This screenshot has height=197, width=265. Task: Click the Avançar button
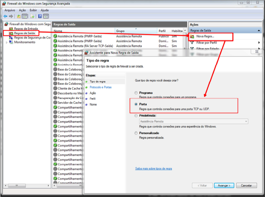tap(224, 185)
